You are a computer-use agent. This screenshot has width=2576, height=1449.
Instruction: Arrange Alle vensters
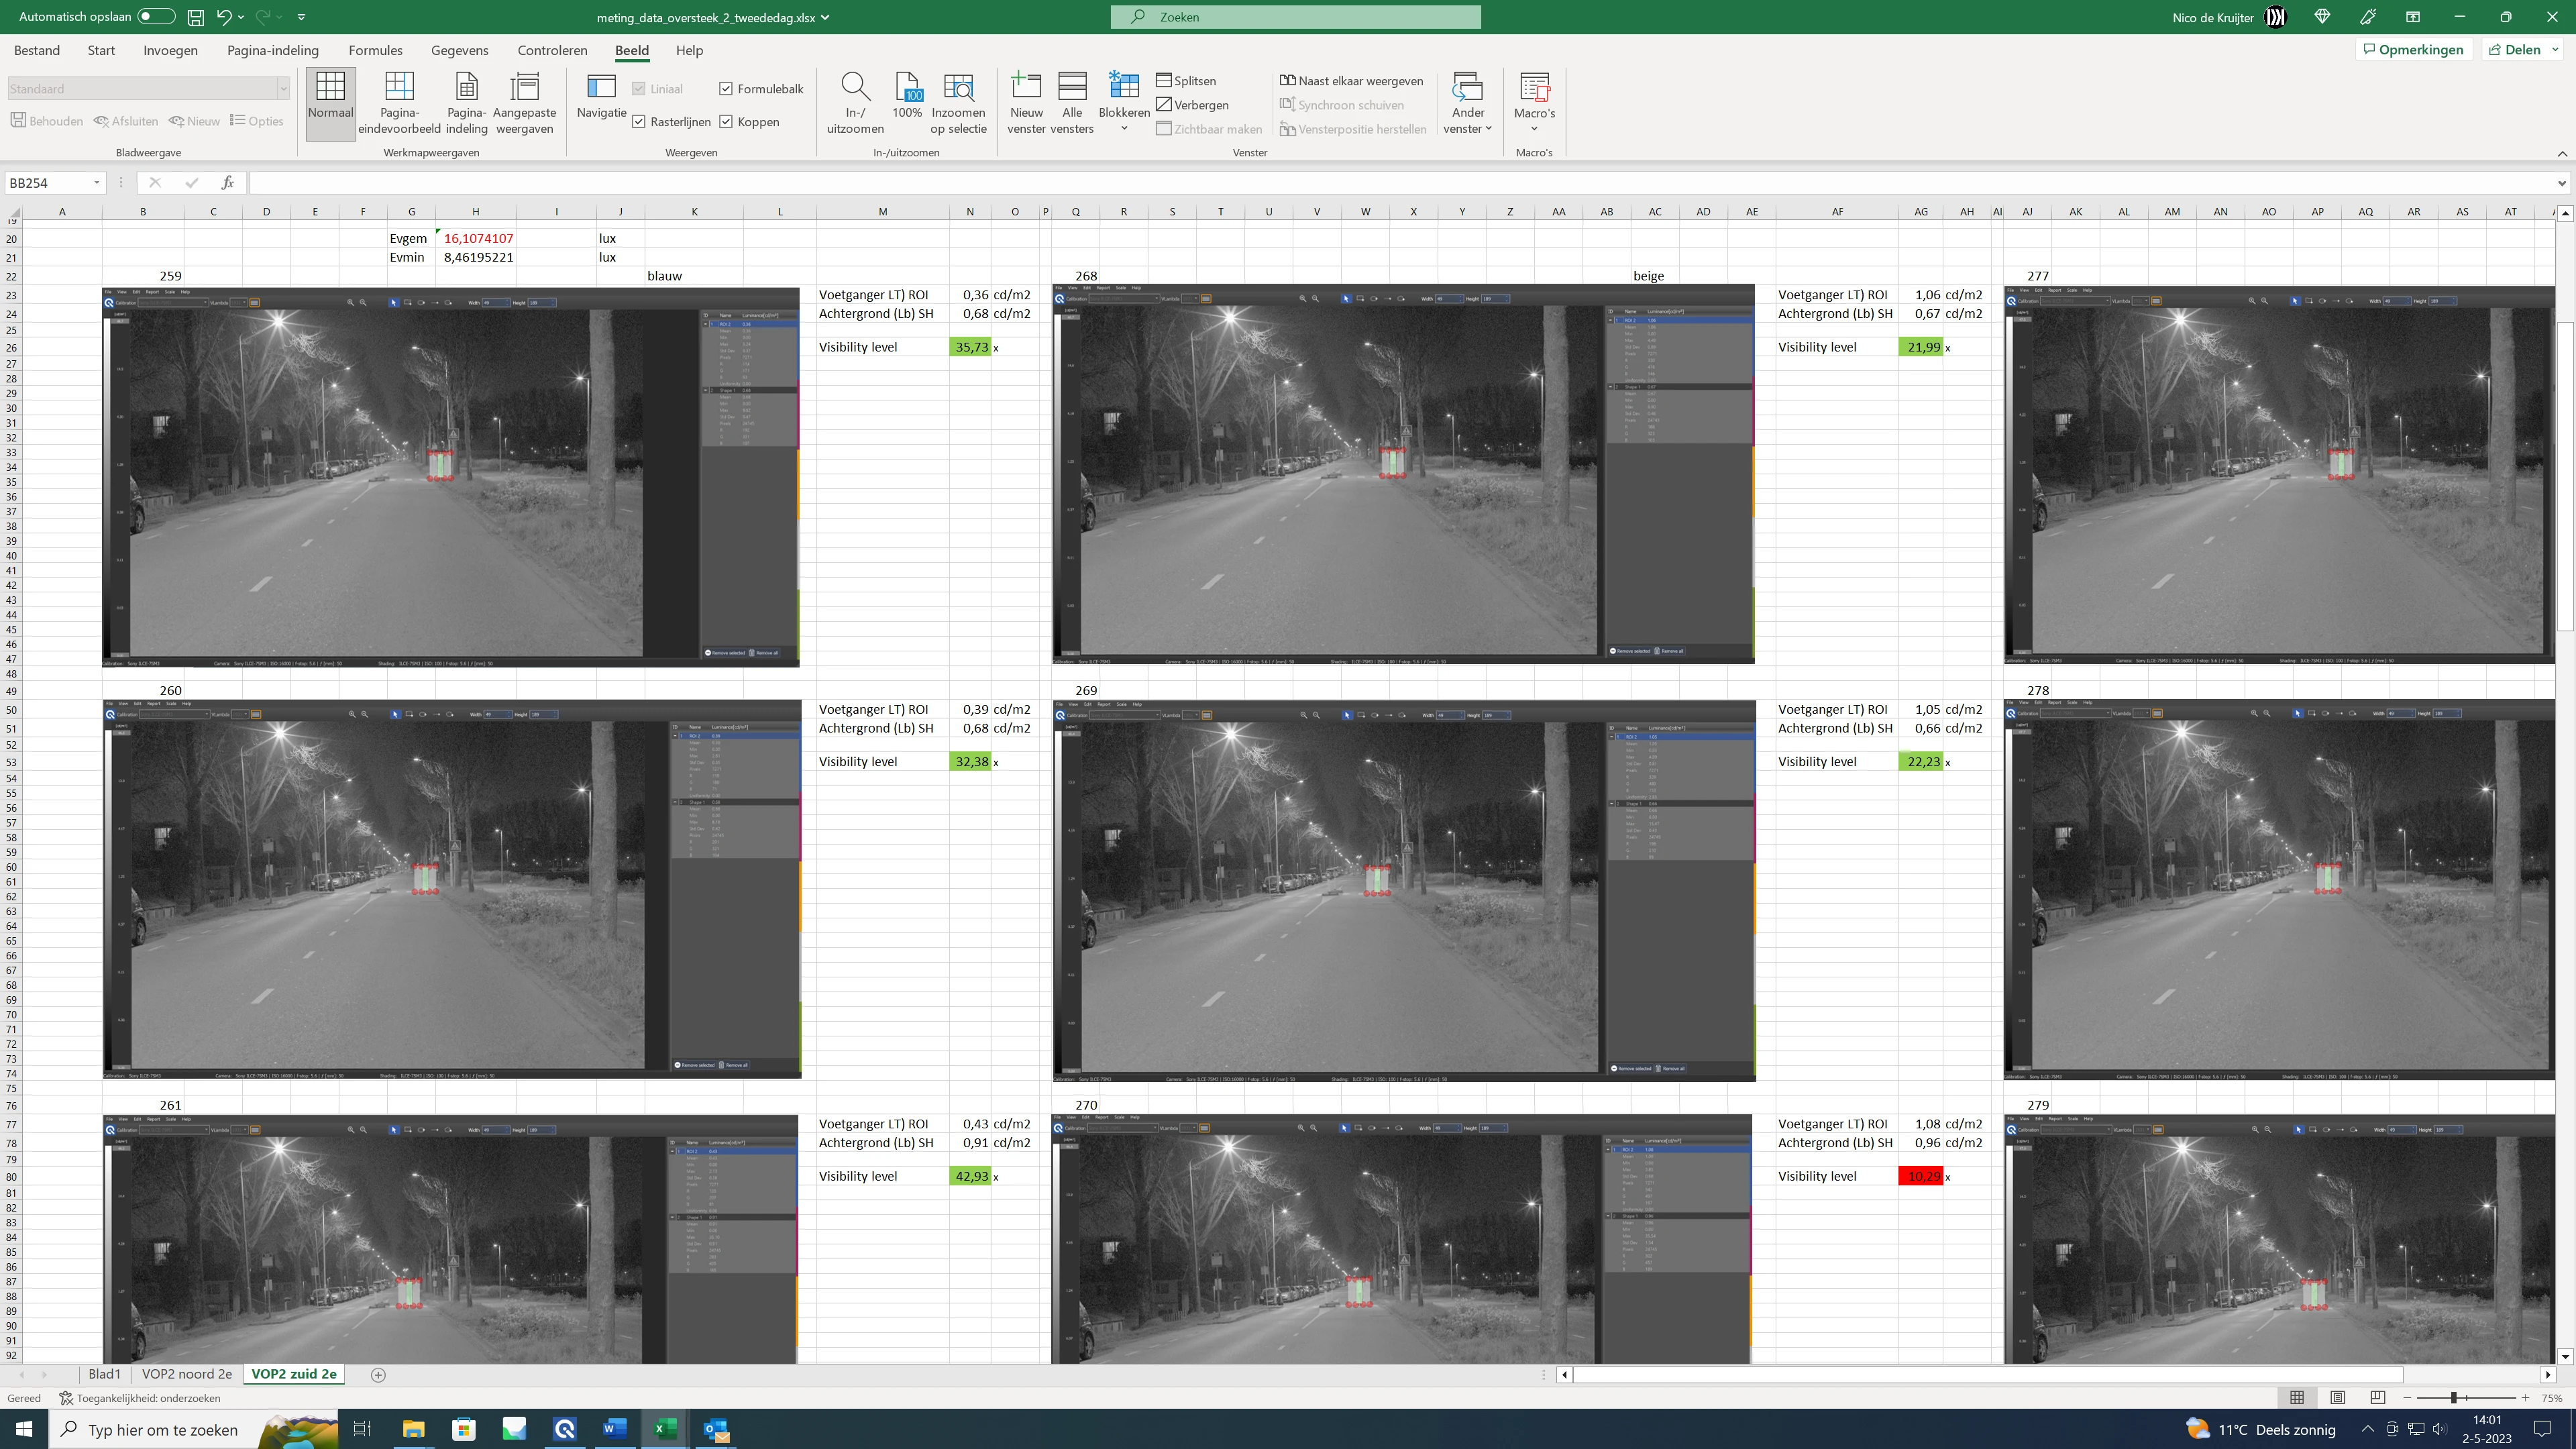tap(1072, 104)
